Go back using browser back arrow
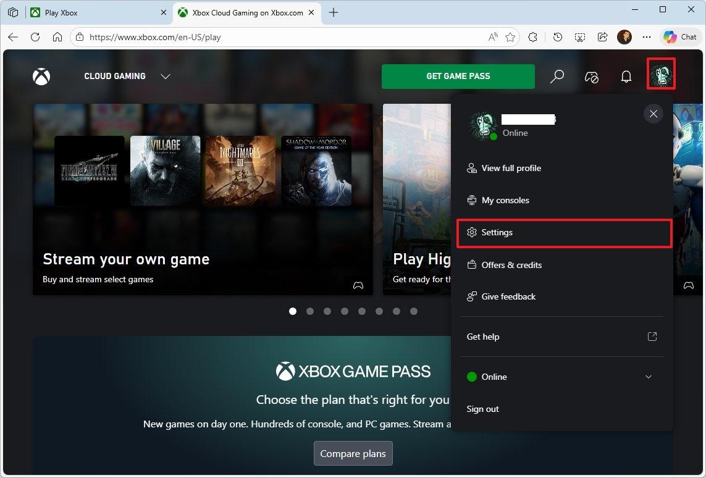This screenshot has height=478, width=706. [13, 37]
